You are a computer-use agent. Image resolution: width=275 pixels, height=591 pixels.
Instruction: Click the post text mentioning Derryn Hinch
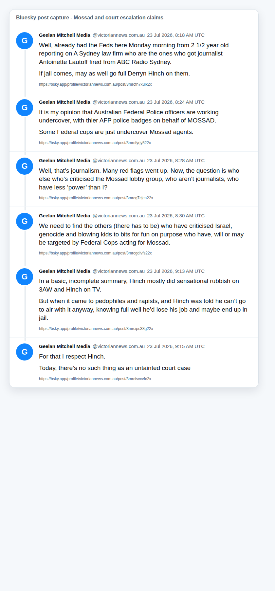pyautogui.click(x=114, y=74)
